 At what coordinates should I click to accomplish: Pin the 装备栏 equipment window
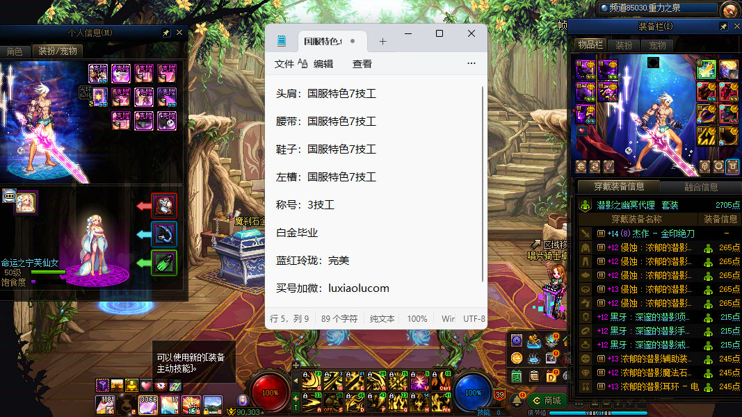tap(723, 26)
